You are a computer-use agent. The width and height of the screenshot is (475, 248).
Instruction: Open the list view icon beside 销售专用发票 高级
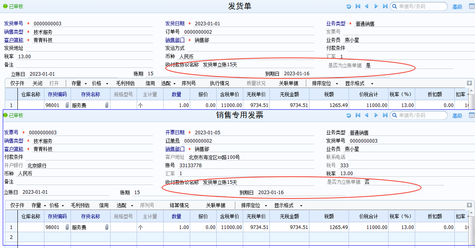tap(472, 115)
